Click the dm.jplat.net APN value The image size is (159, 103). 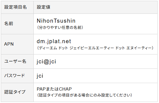tap(54, 42)
